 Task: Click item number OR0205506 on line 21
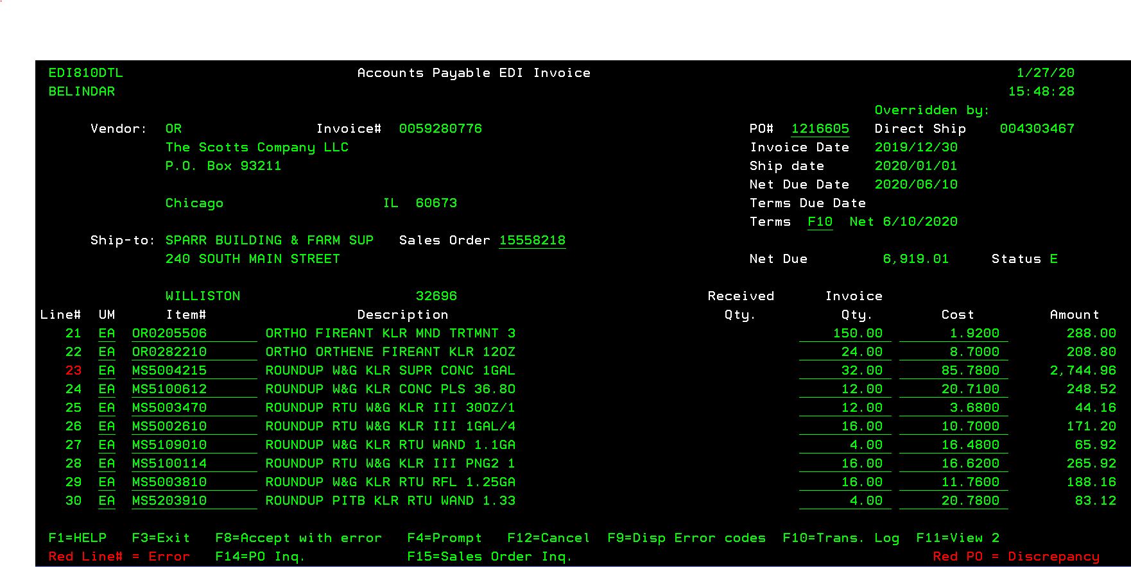170,334
